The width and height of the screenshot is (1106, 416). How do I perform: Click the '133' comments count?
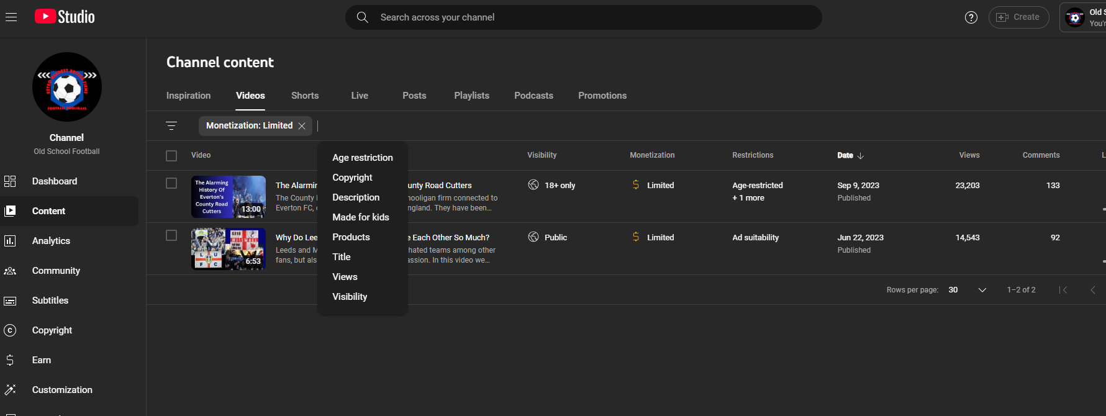1053,186
